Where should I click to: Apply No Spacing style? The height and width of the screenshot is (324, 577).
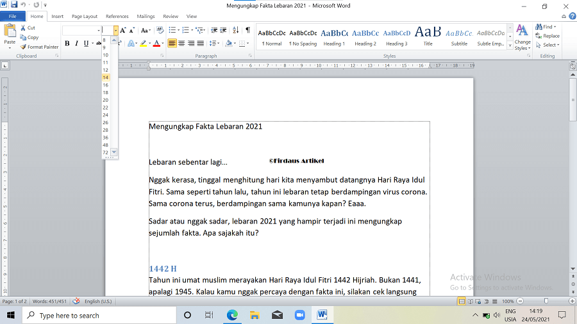click(303, 38)
